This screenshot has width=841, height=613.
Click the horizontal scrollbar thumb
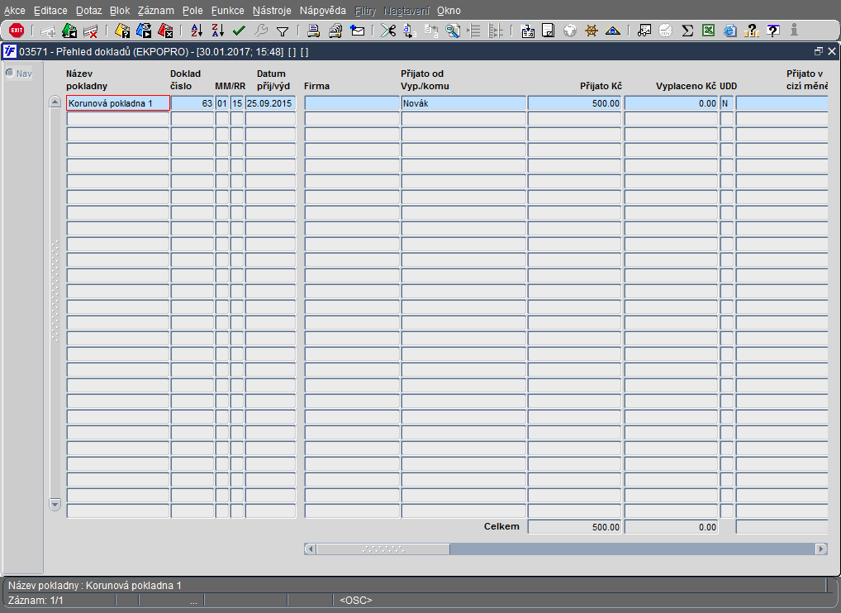[383, 549]
